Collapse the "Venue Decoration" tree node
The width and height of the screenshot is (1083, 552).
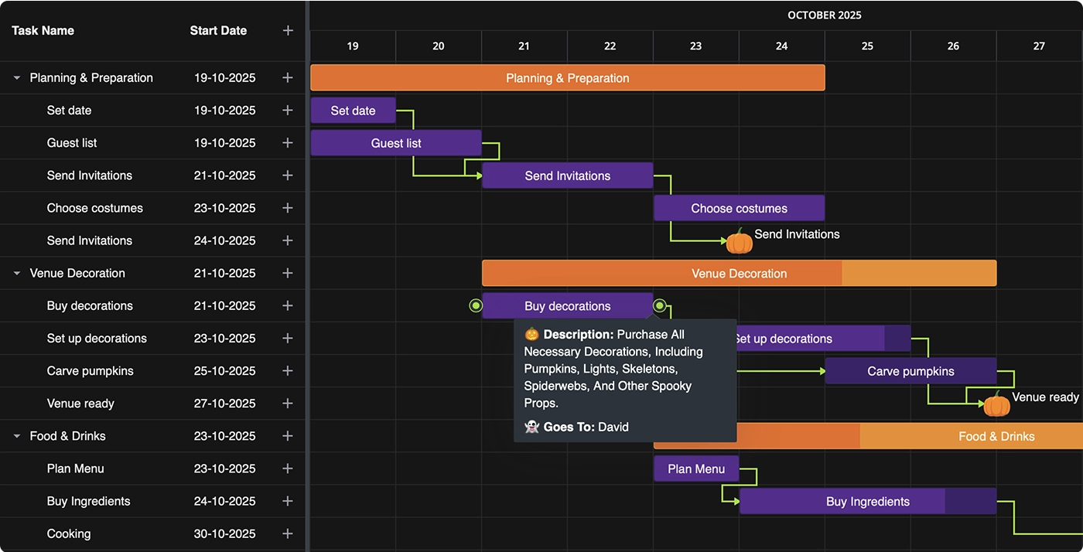tap(15, 273)
